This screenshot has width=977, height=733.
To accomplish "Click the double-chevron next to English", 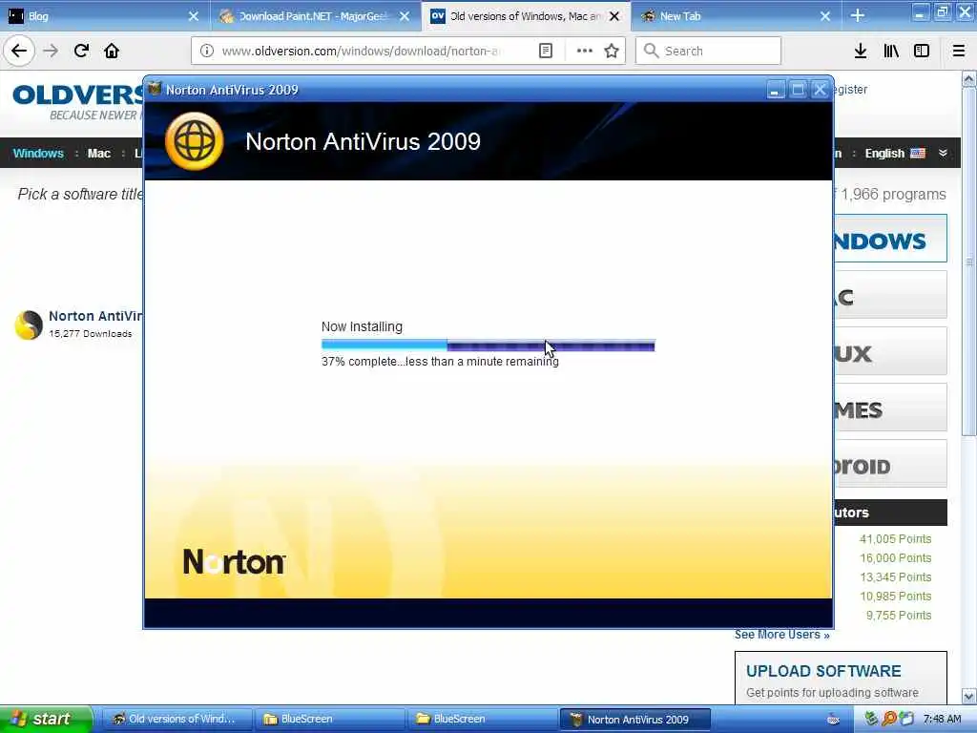I will coord(943,154).
